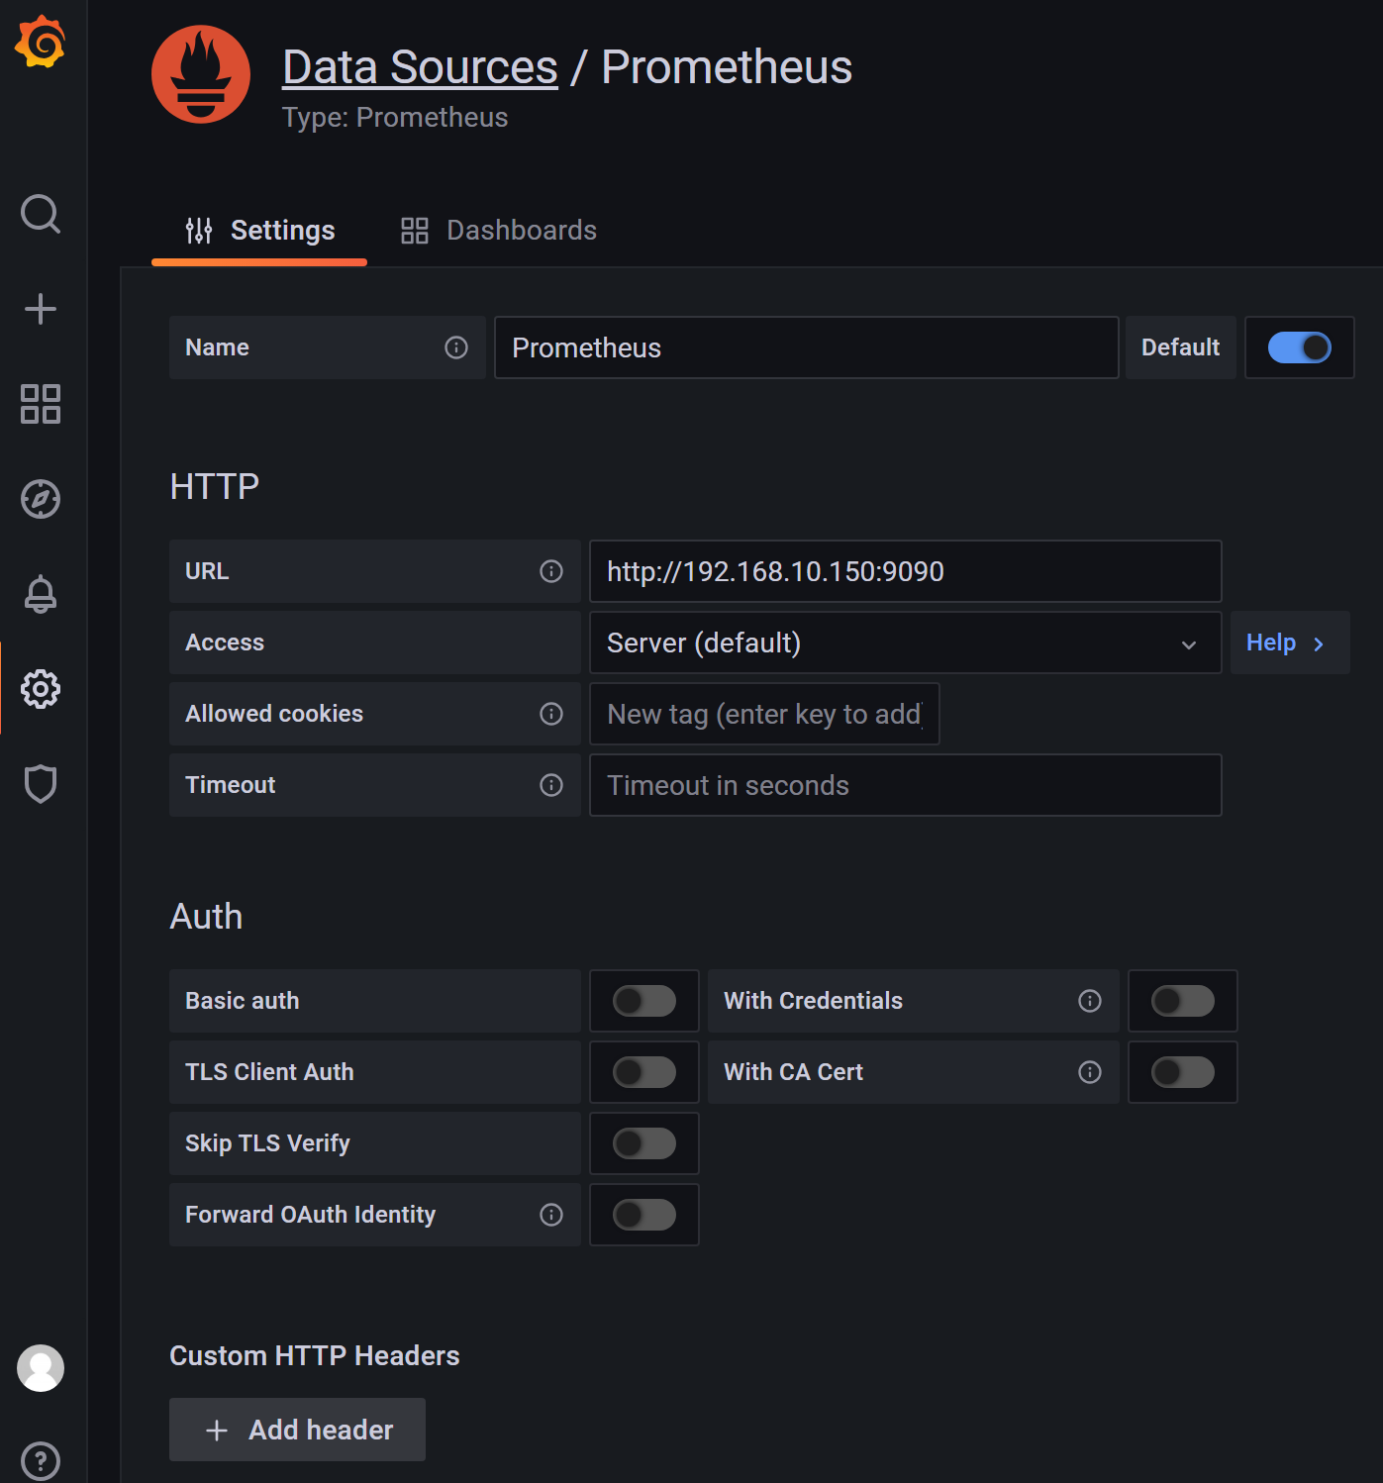Click the info icon next to Timeout
Screen dimensions: 1383x1483
(551, 785)
